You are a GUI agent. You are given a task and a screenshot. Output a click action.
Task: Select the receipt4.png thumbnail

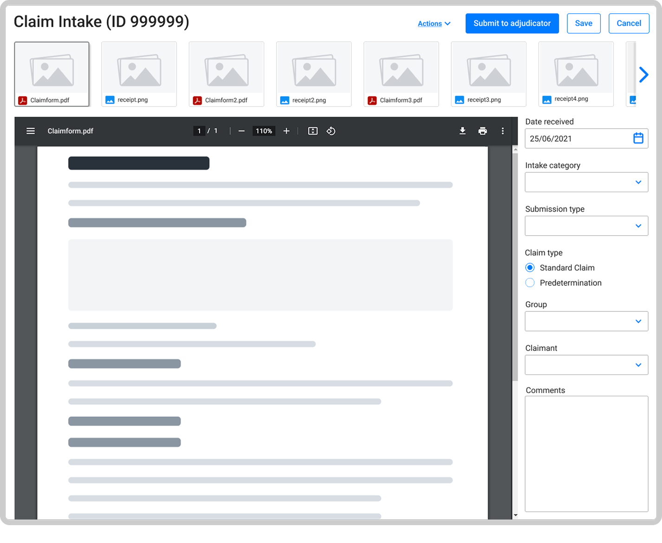point(576,74)
